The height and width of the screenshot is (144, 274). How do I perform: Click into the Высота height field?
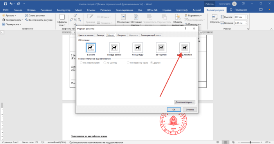[x=239, y=17]
